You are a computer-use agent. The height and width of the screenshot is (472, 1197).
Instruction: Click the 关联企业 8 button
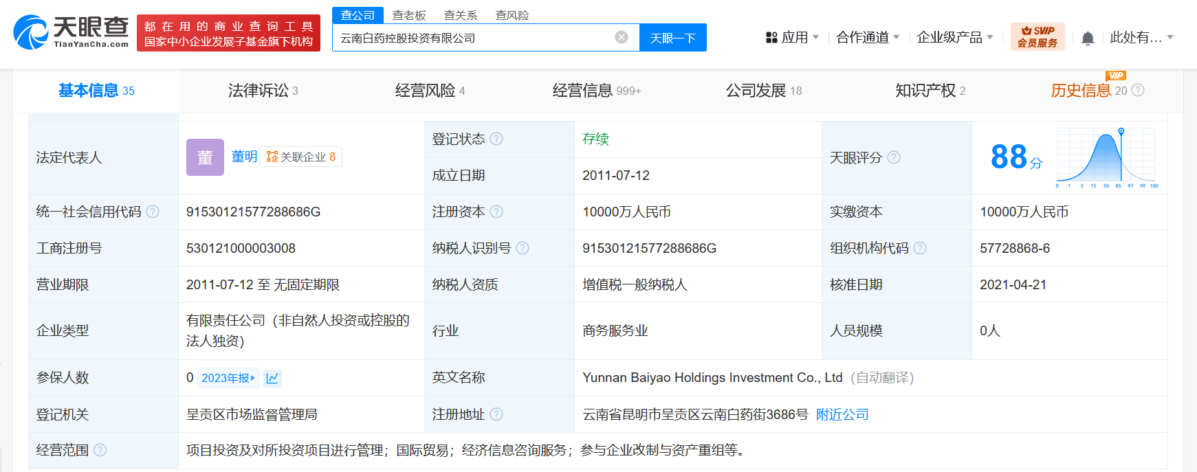pyautogui.click(x=301, y=157)
